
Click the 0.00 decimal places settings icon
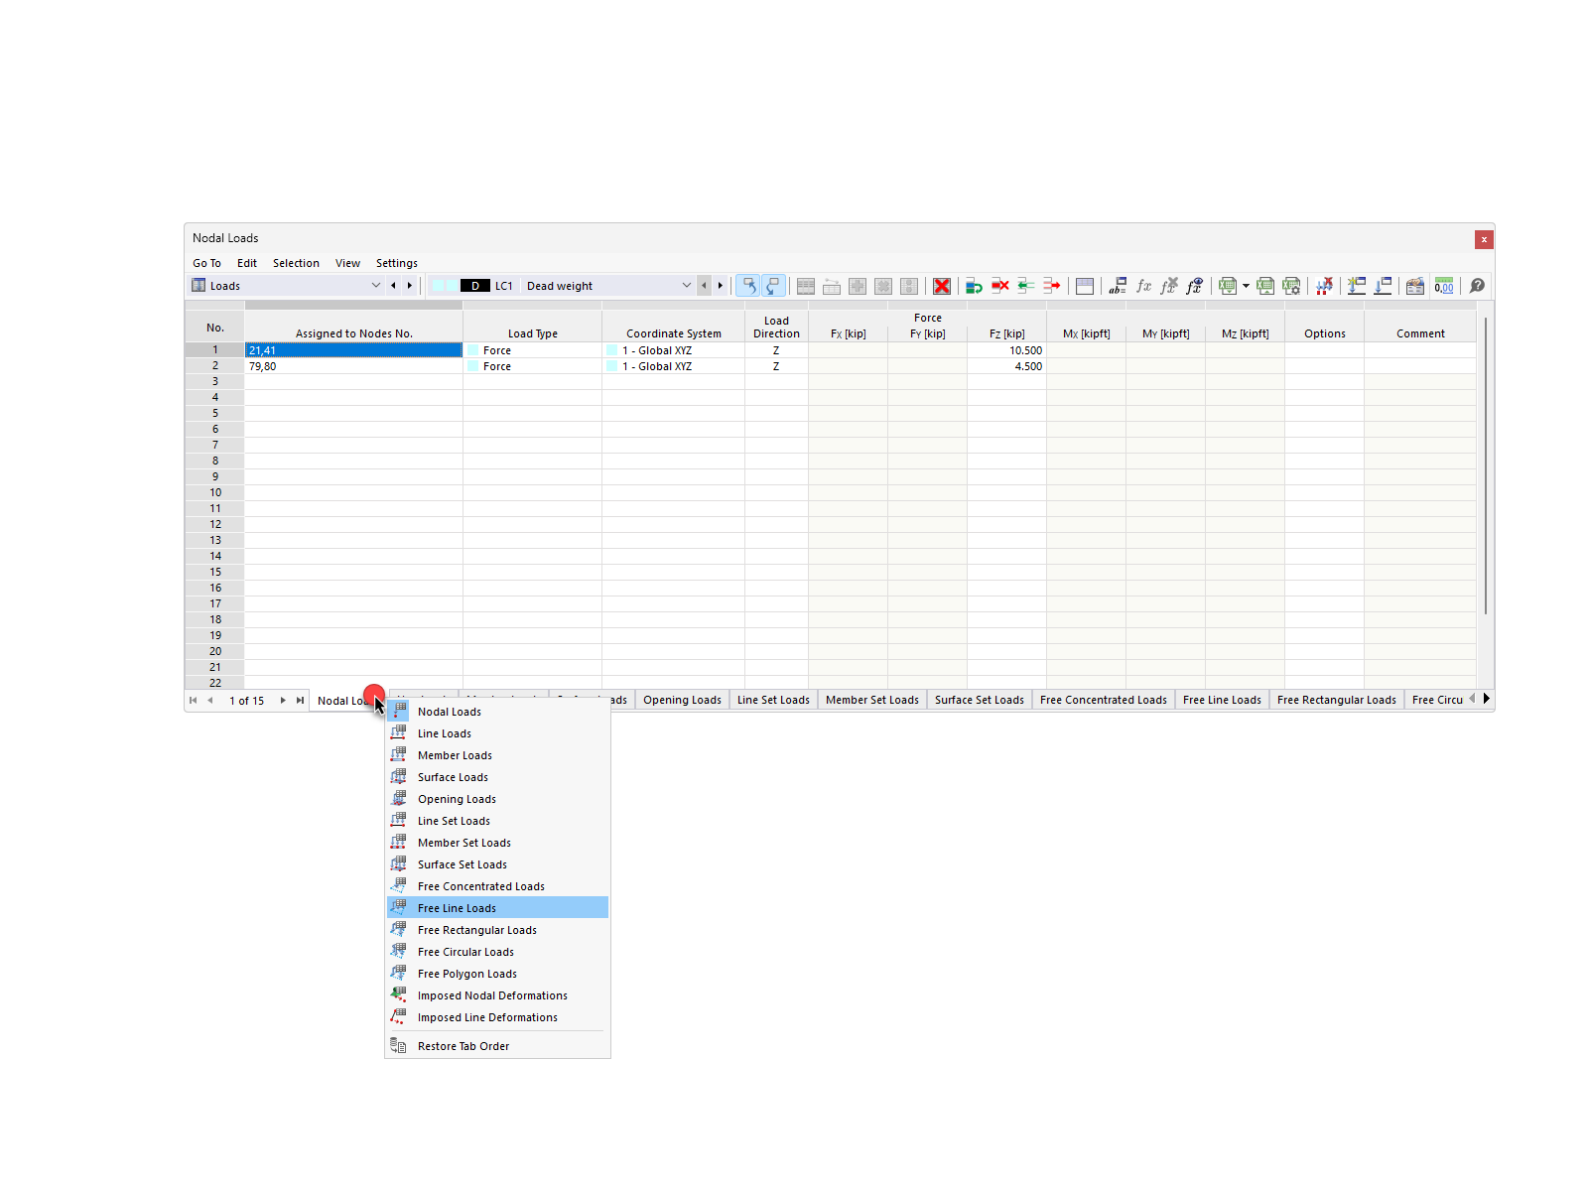pos(1444,286)
